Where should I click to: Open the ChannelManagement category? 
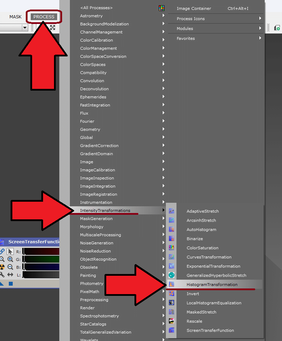pyautogui.click(x=101, y=32)
